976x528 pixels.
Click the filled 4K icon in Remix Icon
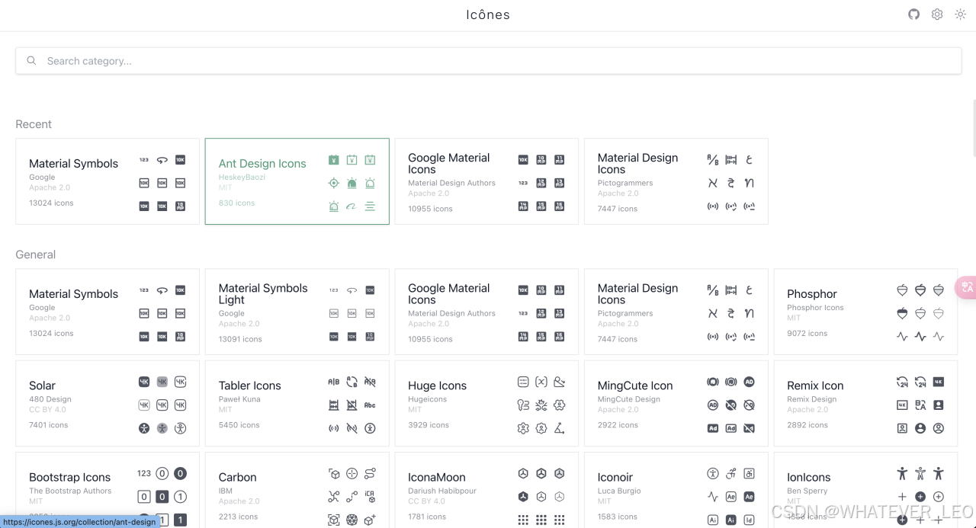(939, 382)
